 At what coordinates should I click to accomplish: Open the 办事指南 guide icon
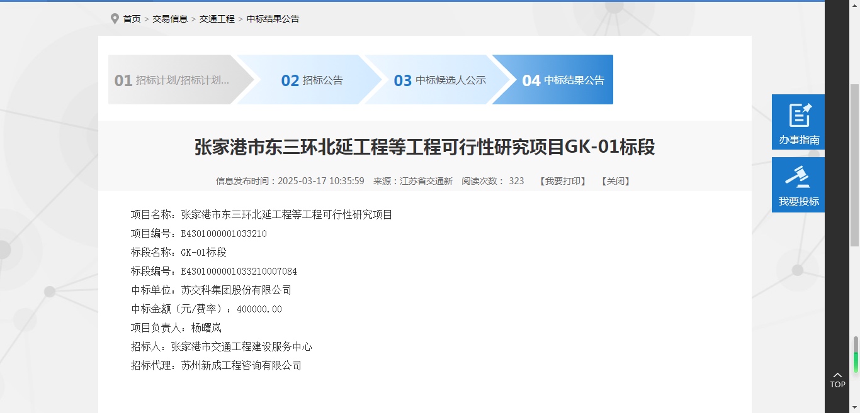tap(798, 122)
